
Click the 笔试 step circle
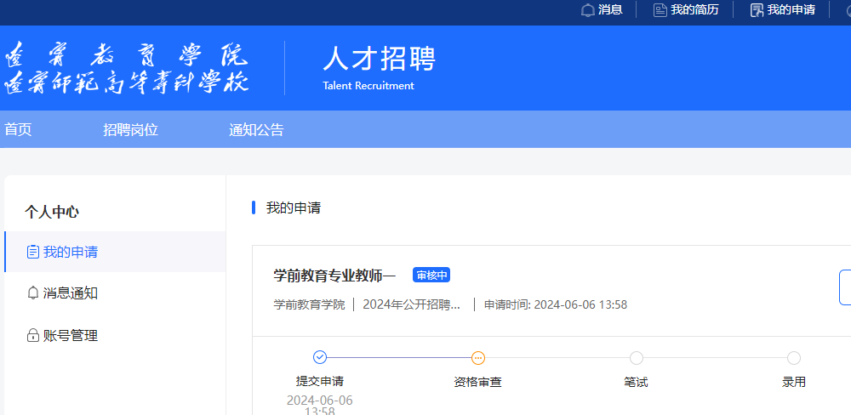point(636,358)
